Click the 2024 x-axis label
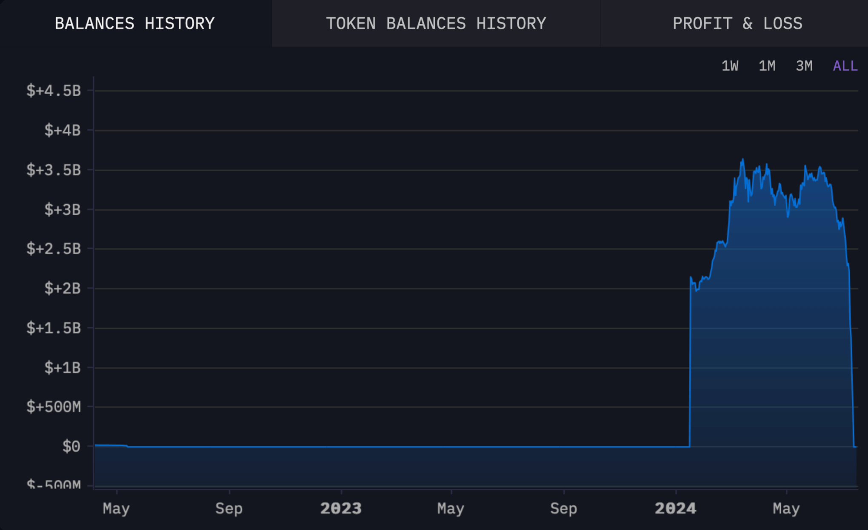 tap(675, 508)
